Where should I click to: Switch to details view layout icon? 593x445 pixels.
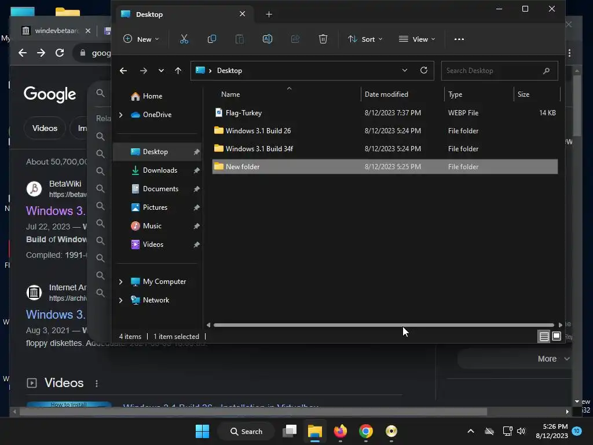[x=544, y=336]
